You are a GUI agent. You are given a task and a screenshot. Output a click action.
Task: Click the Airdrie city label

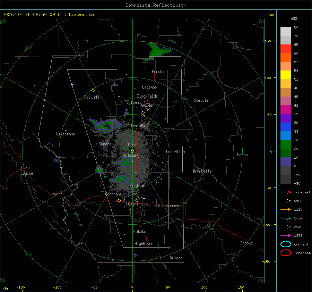pos(137,185)
